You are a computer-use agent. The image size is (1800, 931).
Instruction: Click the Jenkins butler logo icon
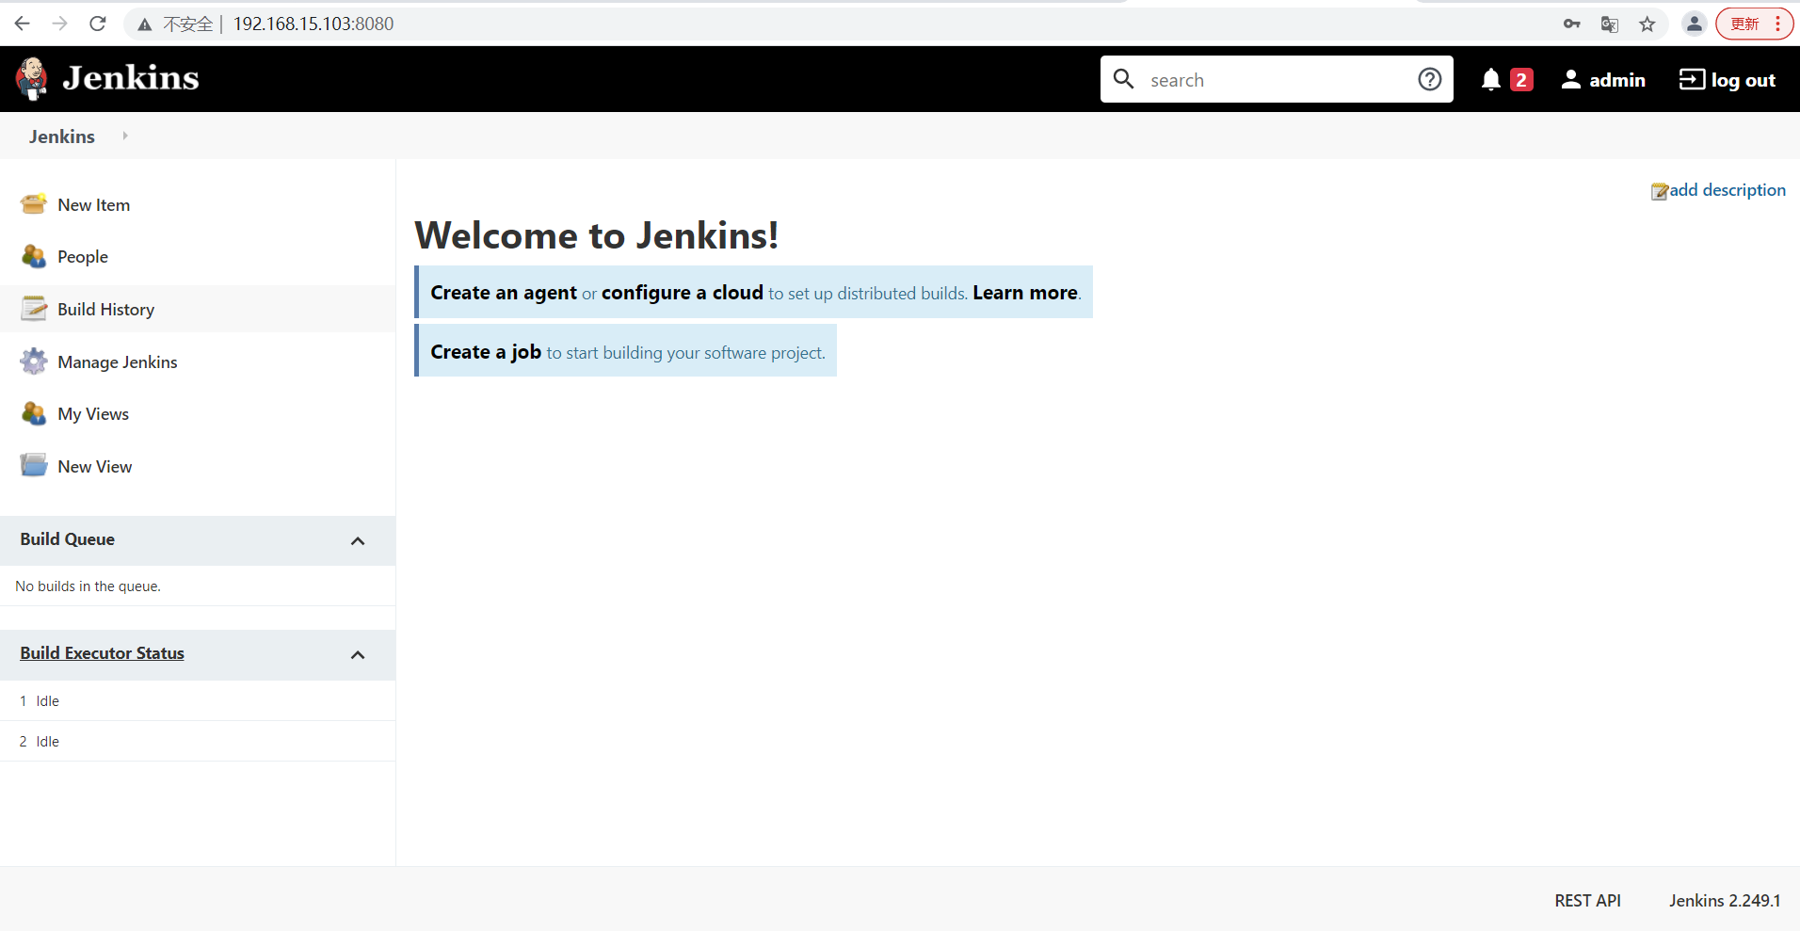pos(32,79)
